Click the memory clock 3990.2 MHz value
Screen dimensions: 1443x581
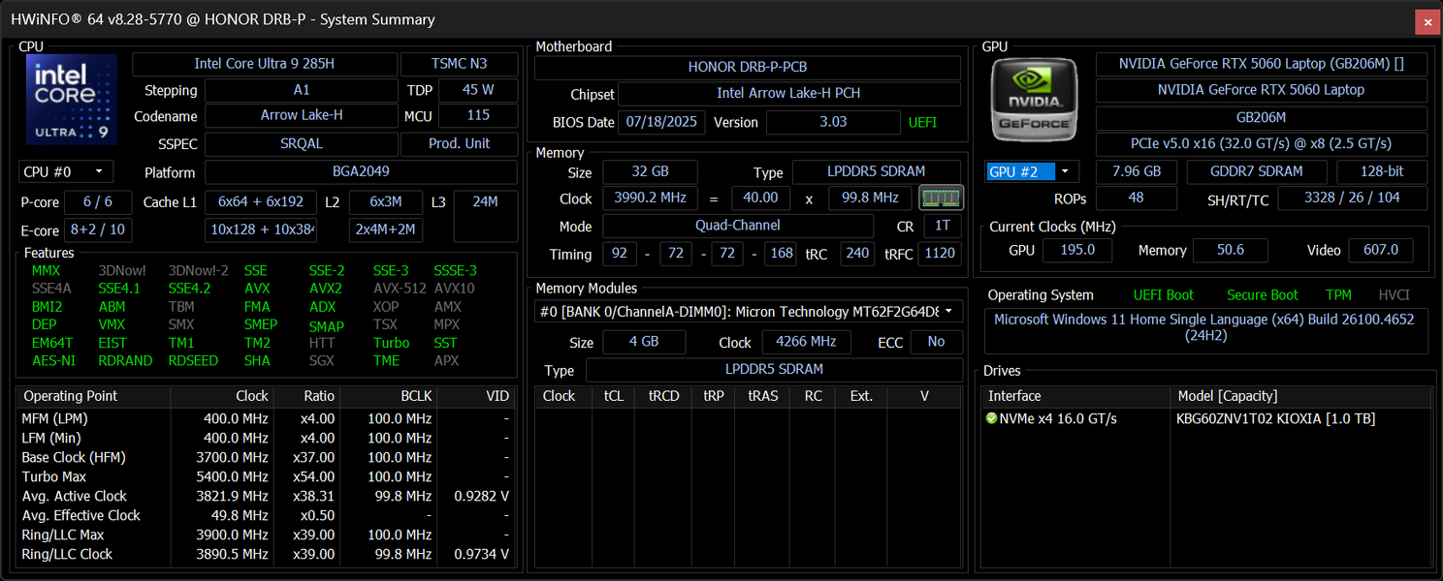pos(649,199)
